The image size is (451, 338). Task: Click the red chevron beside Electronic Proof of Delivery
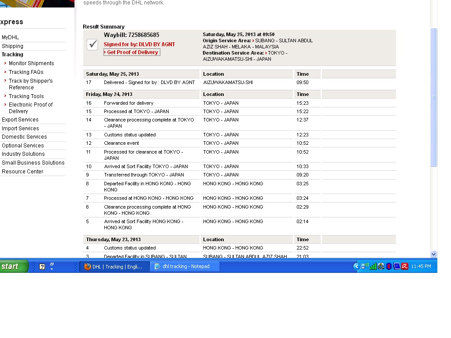point(5,105)
